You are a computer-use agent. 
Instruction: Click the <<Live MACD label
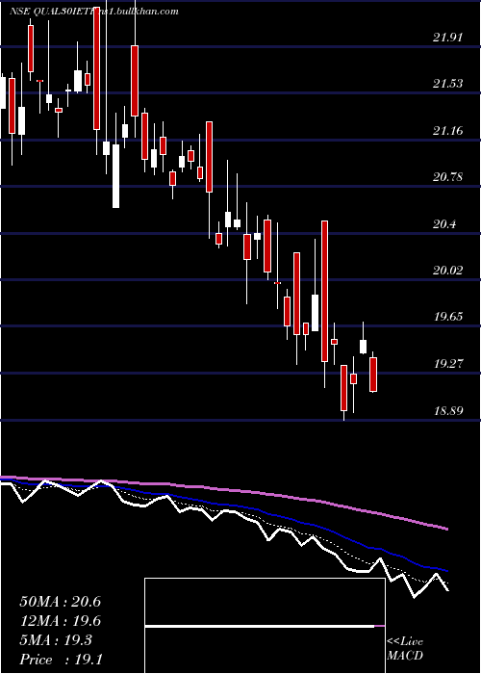click(x=405, y=649)
